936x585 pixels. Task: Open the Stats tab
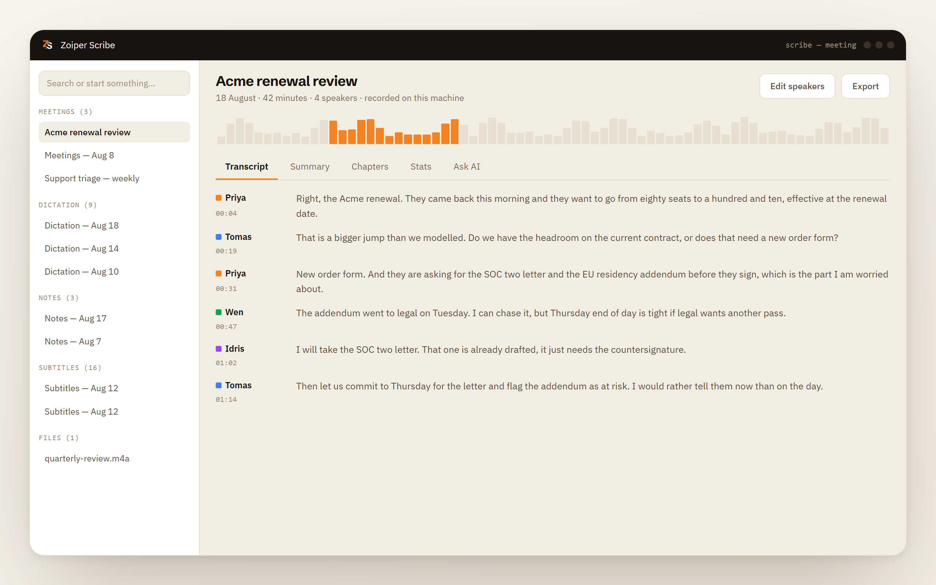(421, 167)
